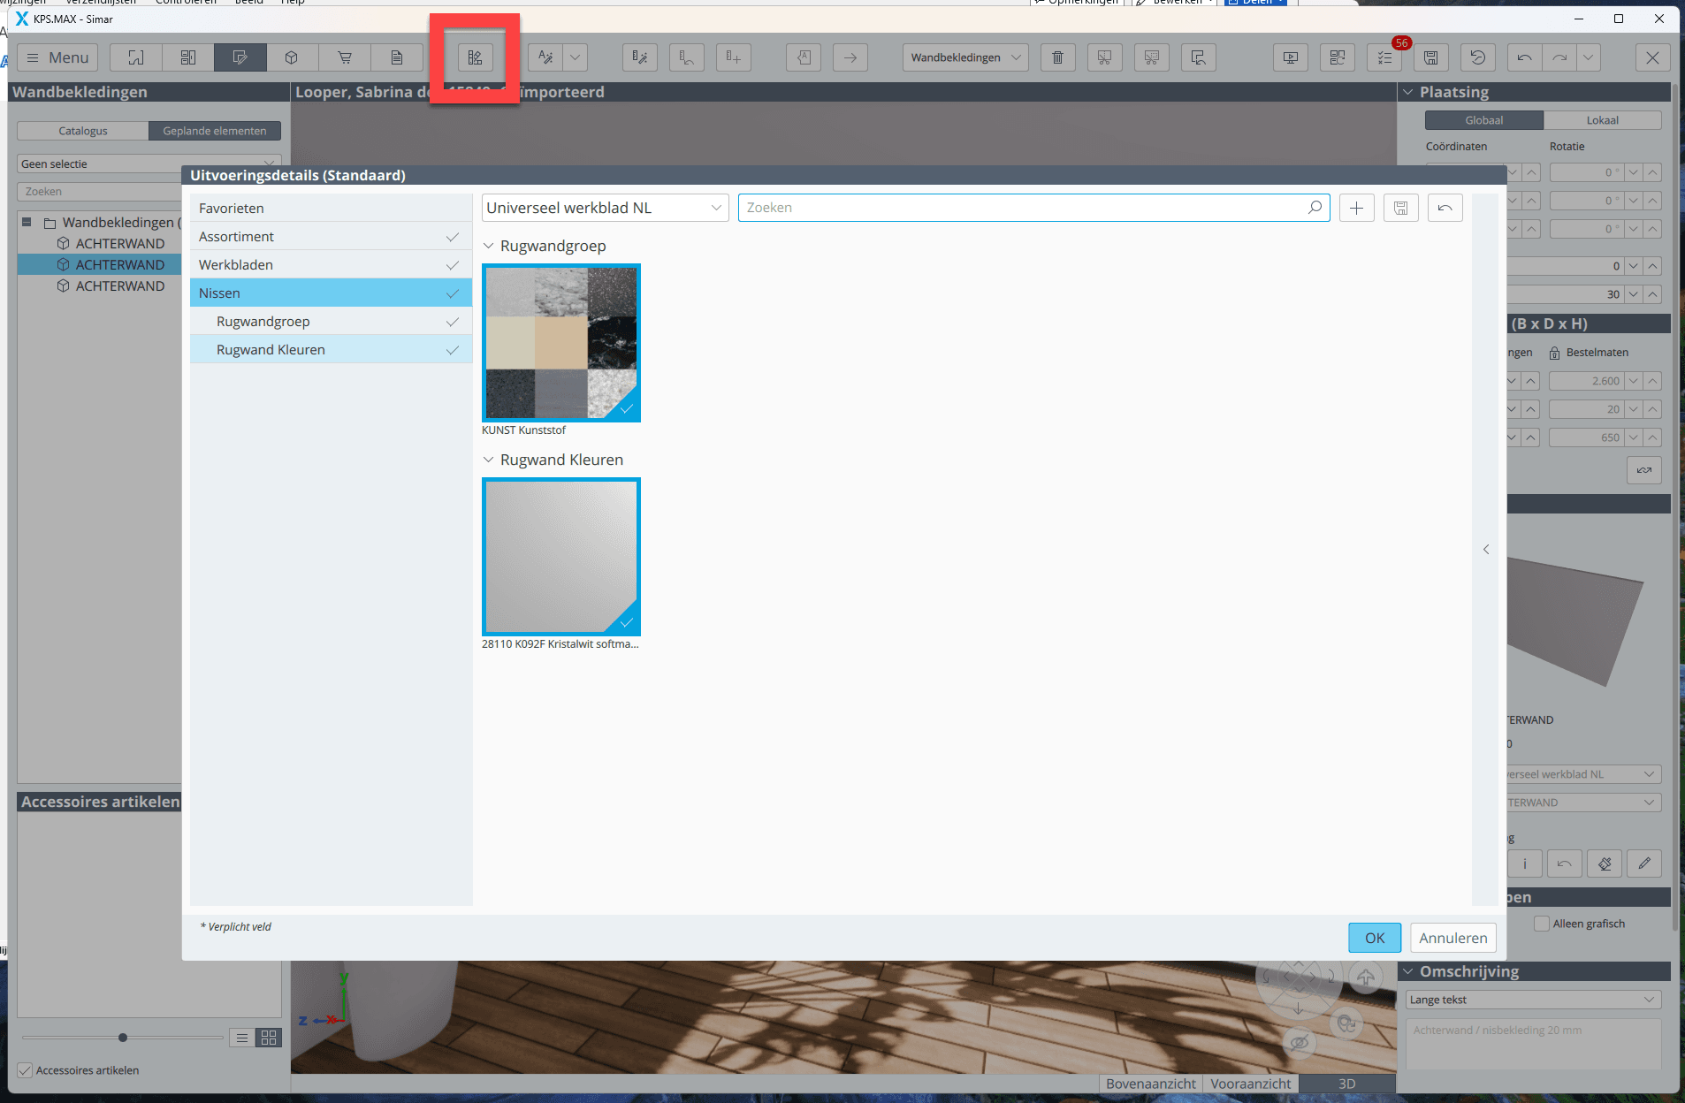1685x1103 pixels.
Task: Click the presentation screen toolbar icon
Action: click(1291, 57)
